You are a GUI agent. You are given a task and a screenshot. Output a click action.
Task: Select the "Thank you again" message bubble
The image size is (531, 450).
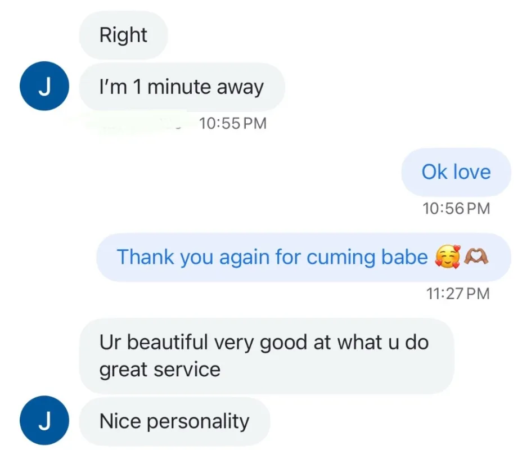(303, 258)
